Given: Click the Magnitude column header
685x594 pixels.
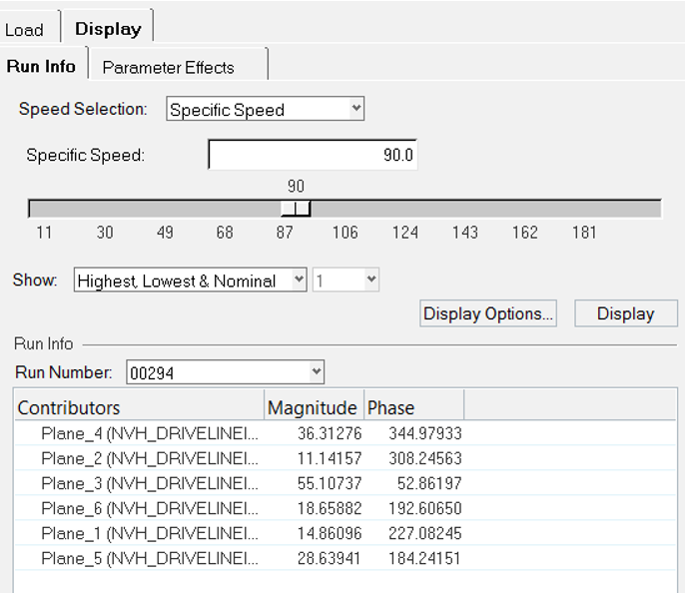Looking at the screenshot, I should [x=313, y=407].
